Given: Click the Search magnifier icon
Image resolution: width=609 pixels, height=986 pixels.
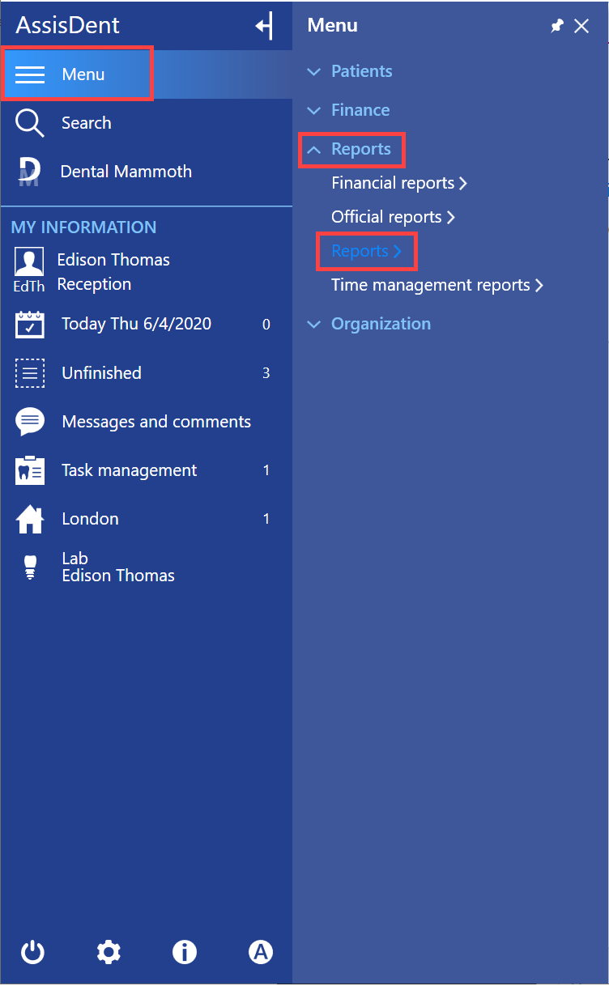Looking at the screenshot, I should pyautogui.click(x=30, y=123).
